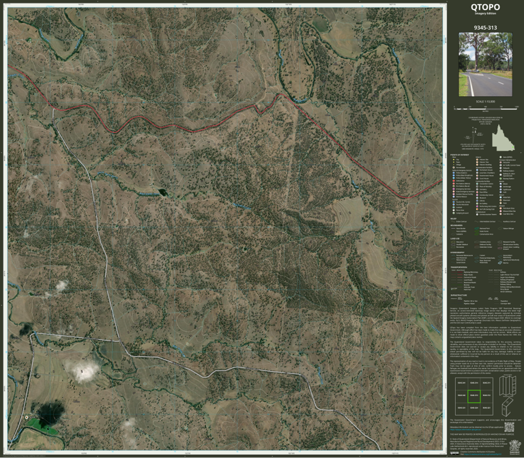
Task: Click the Camping Ground legend icon
Action: click(x=454, y=213)
